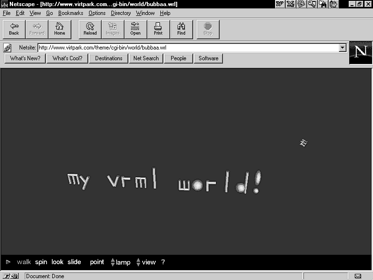Image resolution: width=373 pixels, height=280 pixels.
Task: Launch Microsoft Word from the Office shortcut bar
Action: (x=280, y=4)
